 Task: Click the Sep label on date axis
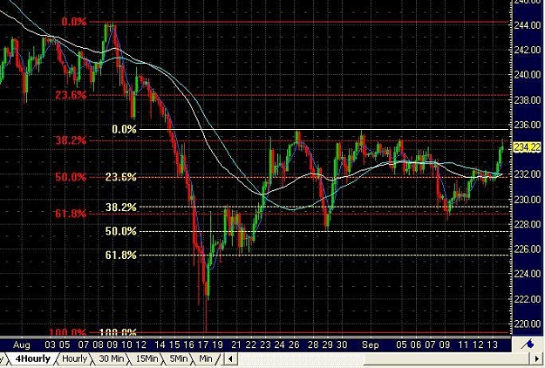click(x=370, y=345)
